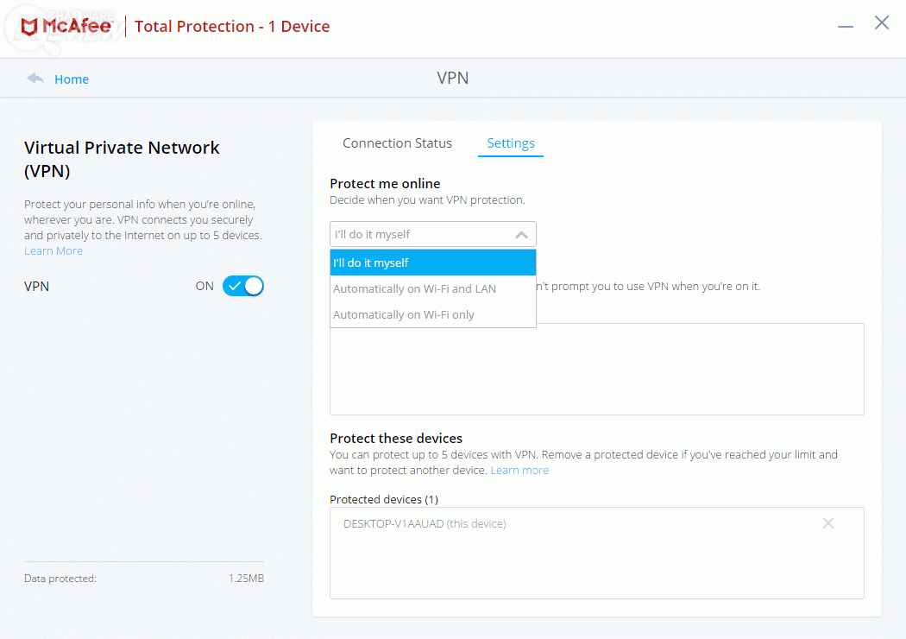This screenshot has width=906, height=639.
Task: Close the McAfee Total Protection window
Action: (882, 23)
